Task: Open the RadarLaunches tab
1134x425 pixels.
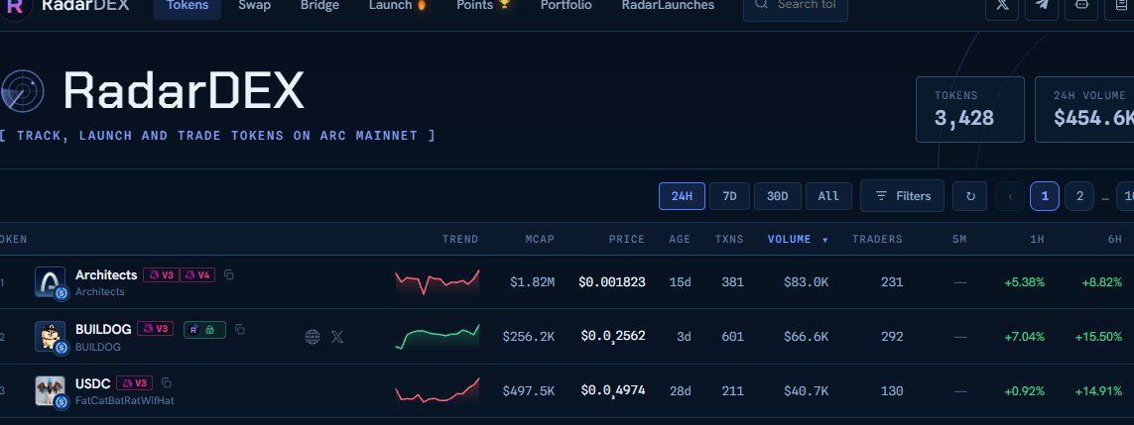Action: point(669,6)
